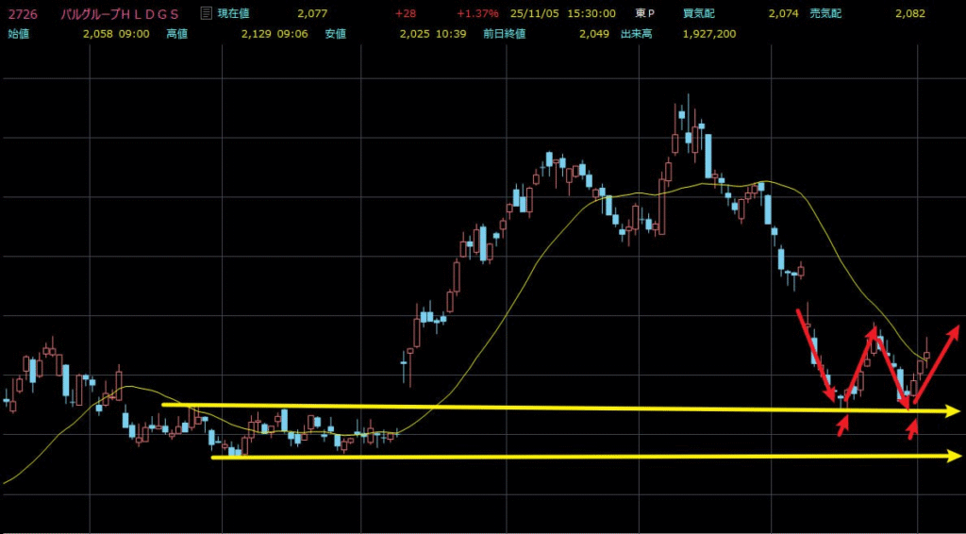966x534 pixels.
Task: Click the arrowhead of upper yellow support line
Action: [954, 411]
